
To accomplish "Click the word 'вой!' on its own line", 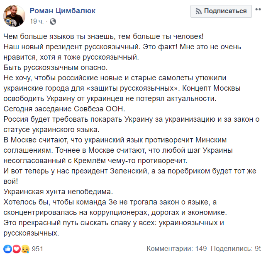I will point(11,181).
